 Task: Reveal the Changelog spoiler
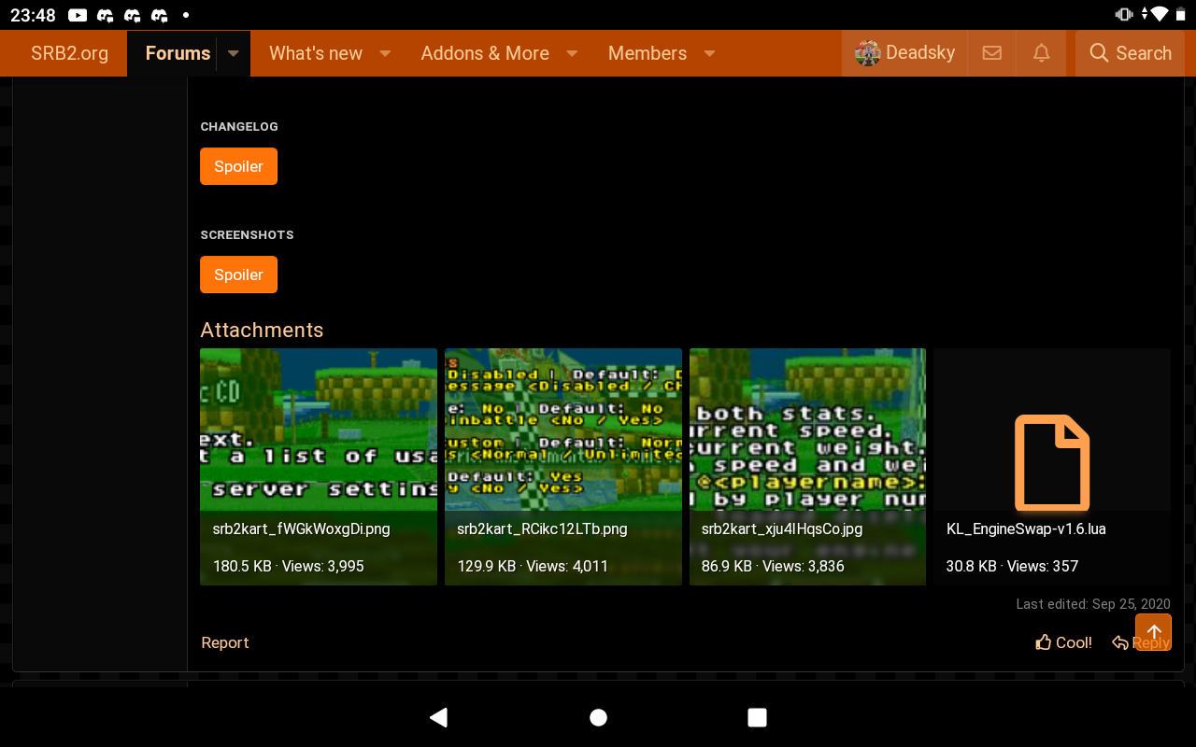238,166
